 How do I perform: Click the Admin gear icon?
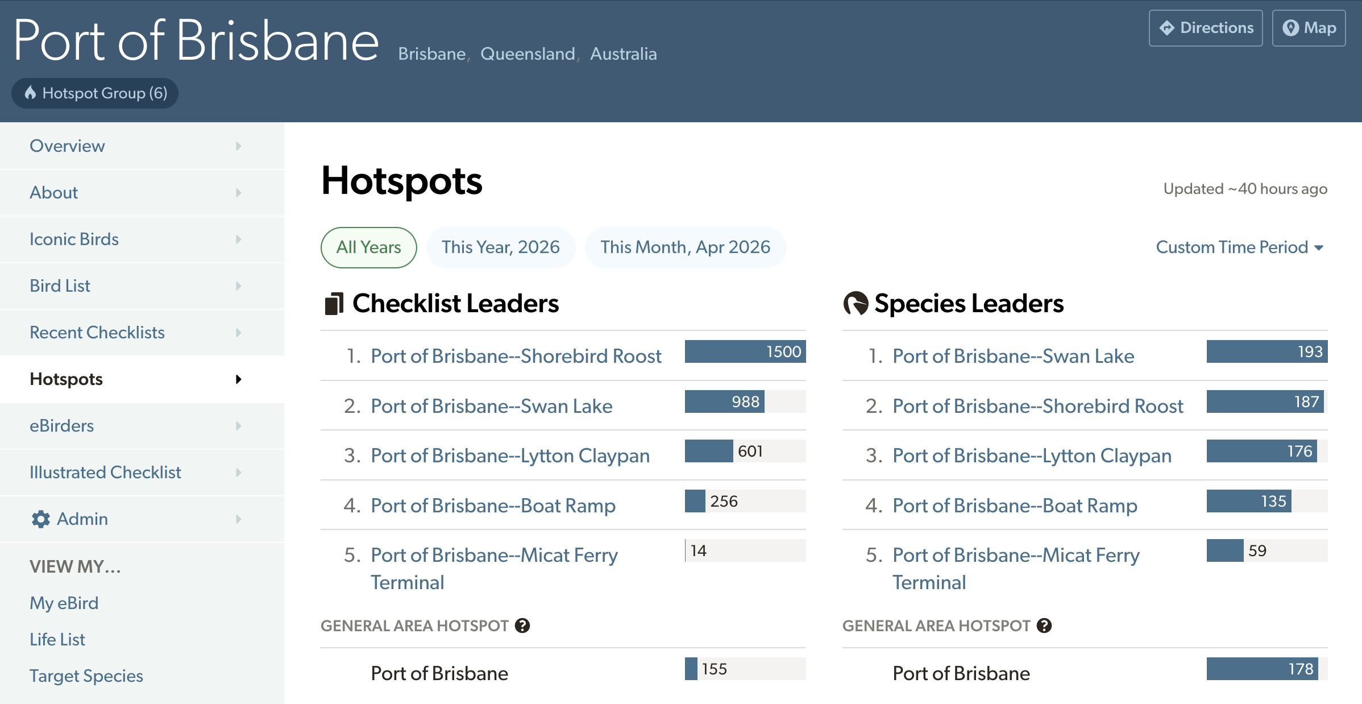click(40, 519)
